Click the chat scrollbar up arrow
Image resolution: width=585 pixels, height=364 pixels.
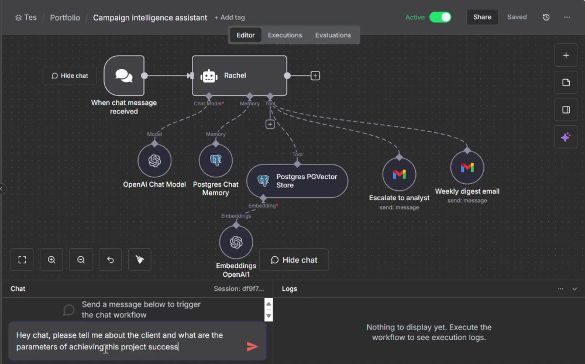tap(269, 304)
